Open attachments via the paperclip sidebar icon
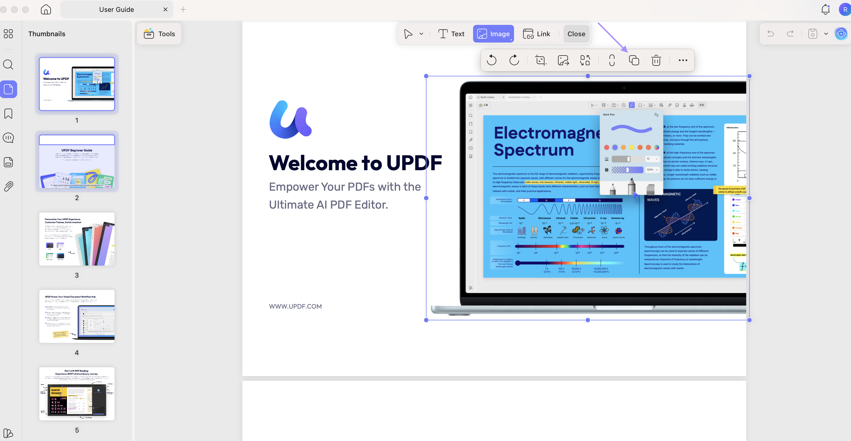Viewport: 851px width, 441px height. tap(8, 186)
